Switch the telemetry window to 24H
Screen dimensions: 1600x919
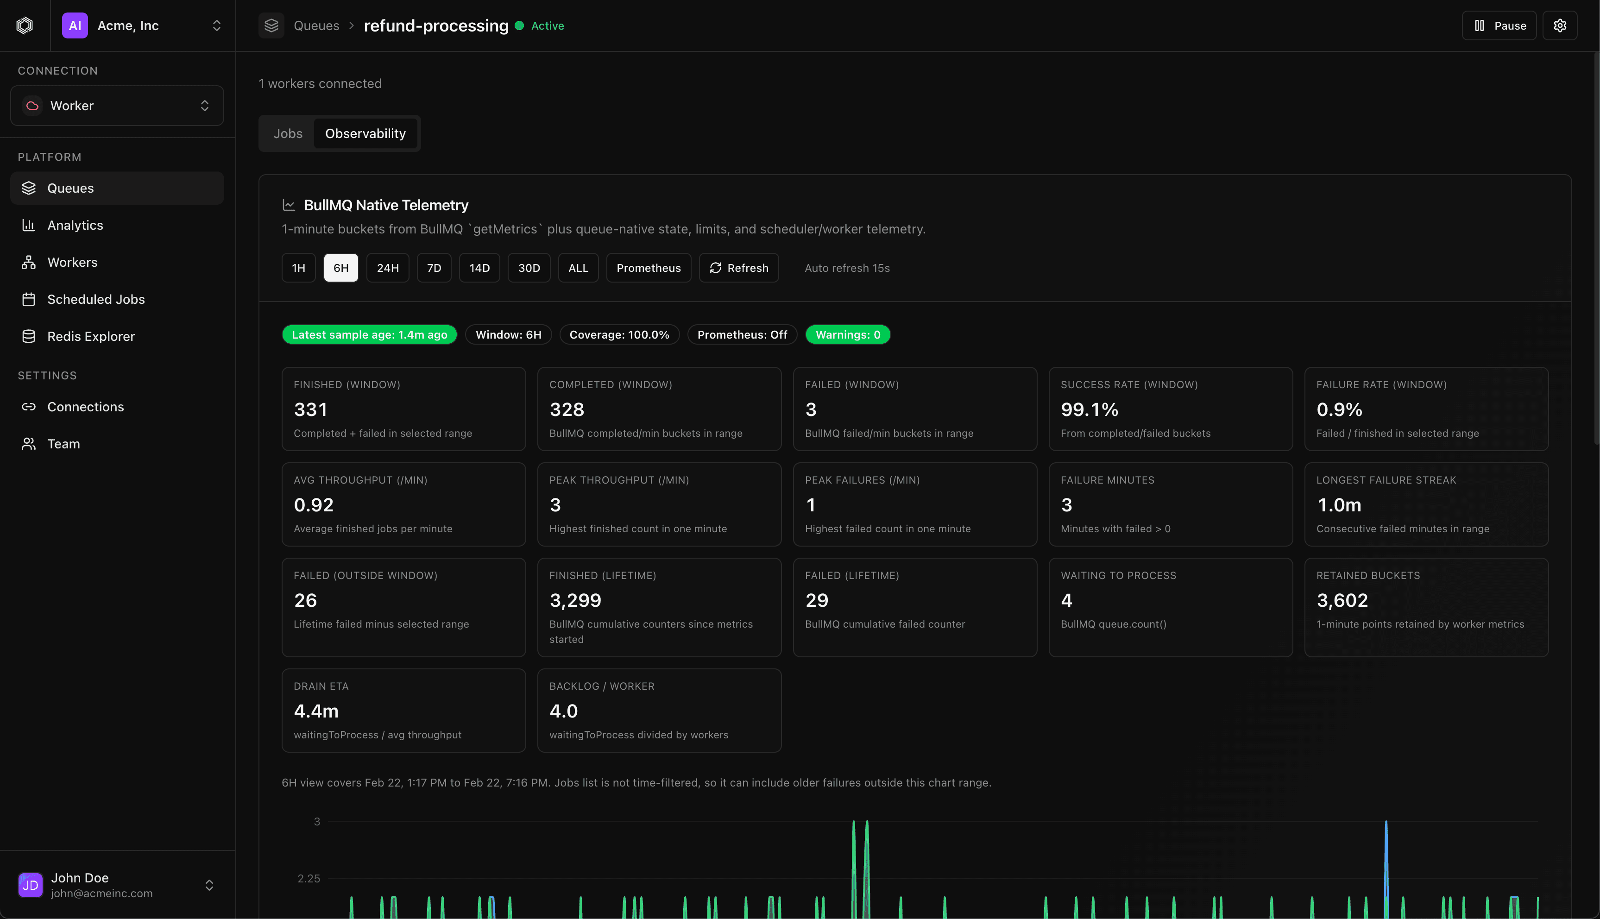[388, 268]
